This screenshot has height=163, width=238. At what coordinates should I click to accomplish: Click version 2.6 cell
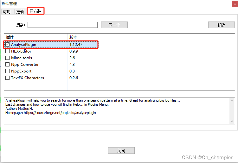pos(72,58)
